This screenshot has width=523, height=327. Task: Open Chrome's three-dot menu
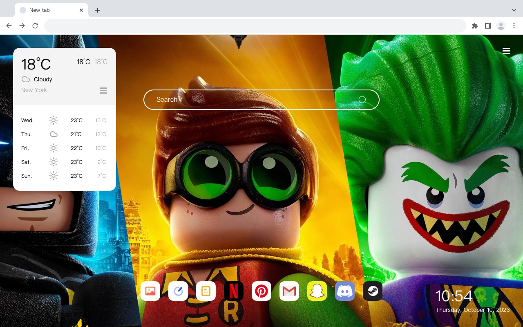point(514,26)
